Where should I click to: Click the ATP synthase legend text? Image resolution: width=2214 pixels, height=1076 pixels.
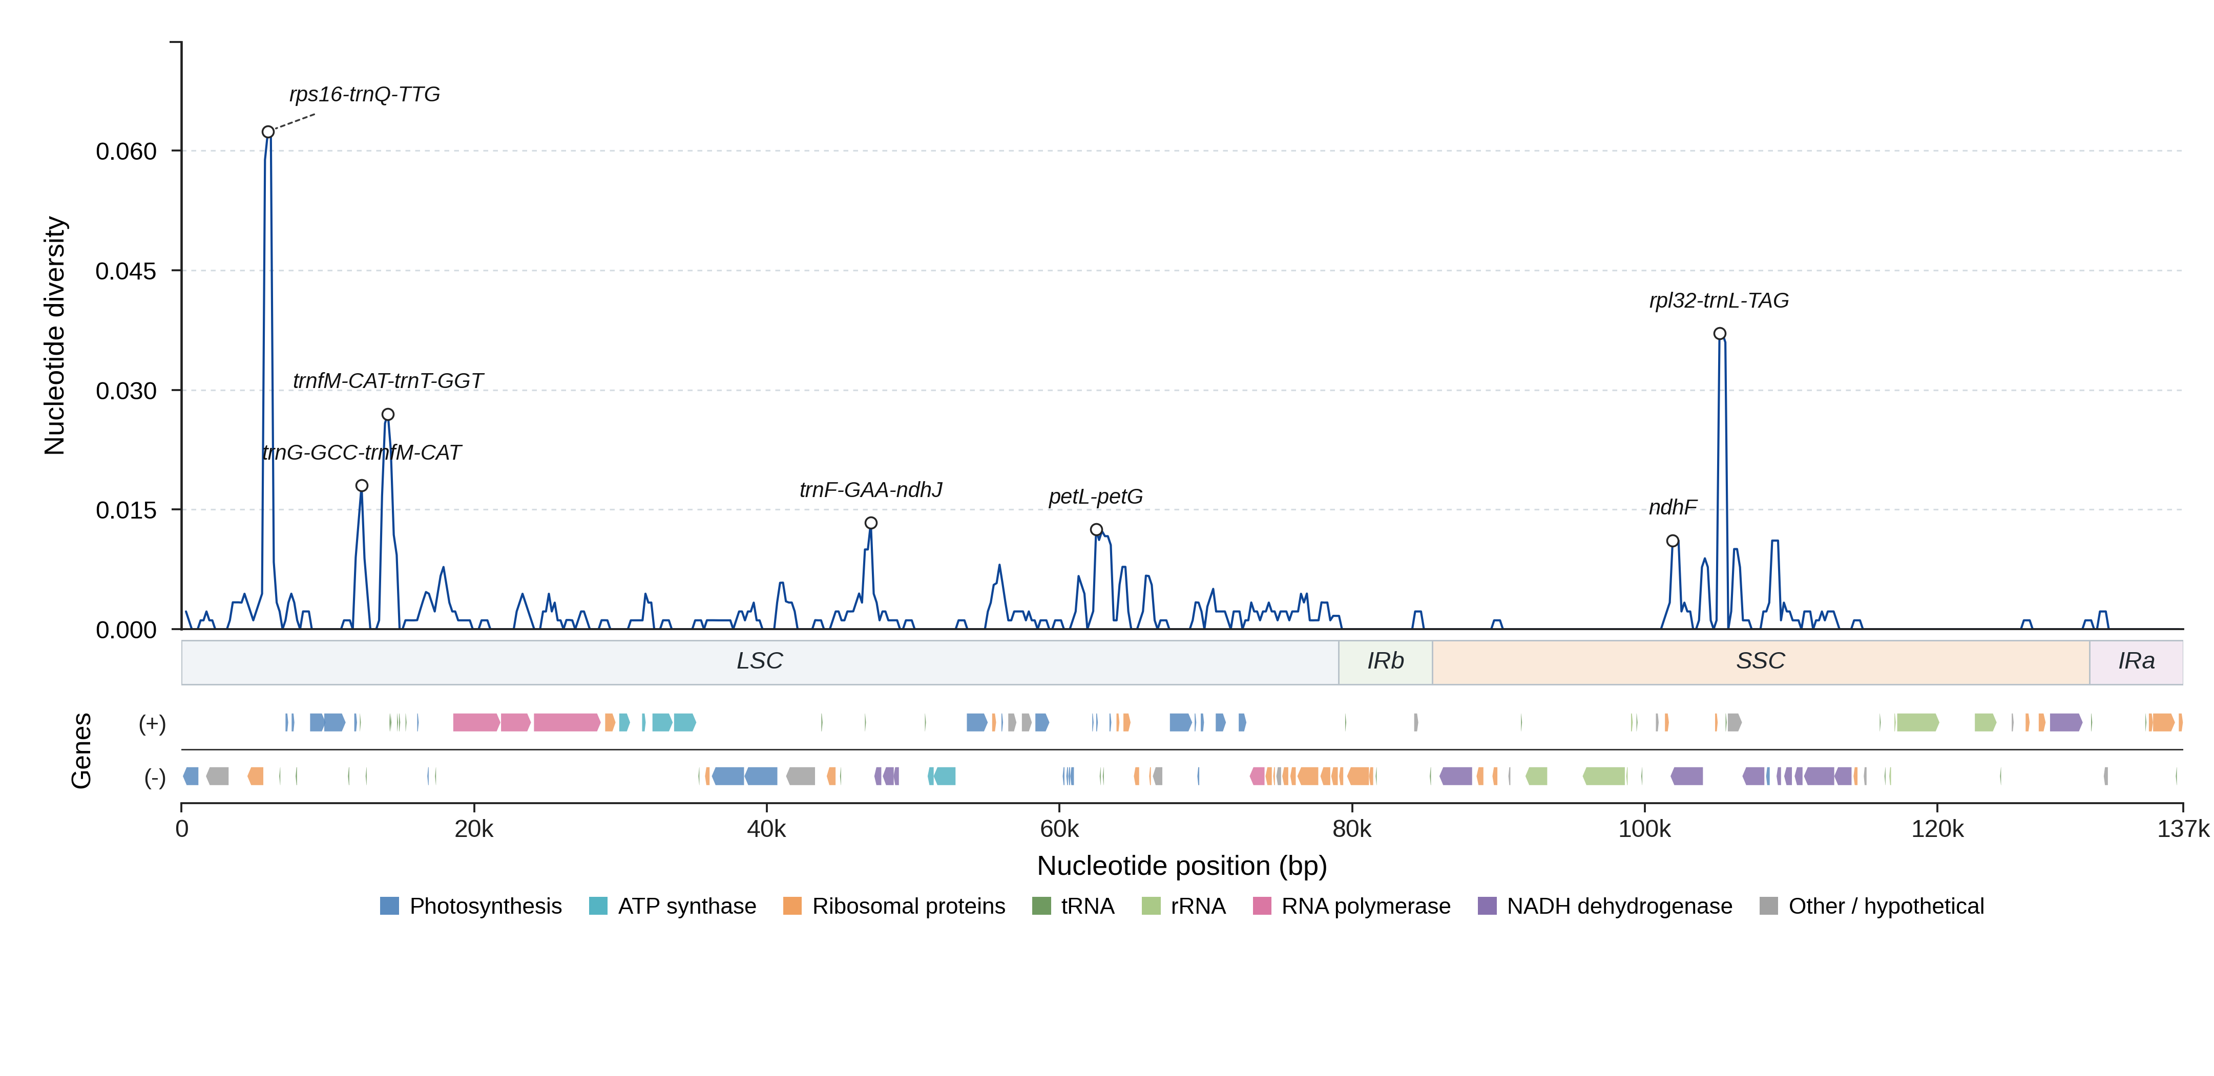[687, 907]
